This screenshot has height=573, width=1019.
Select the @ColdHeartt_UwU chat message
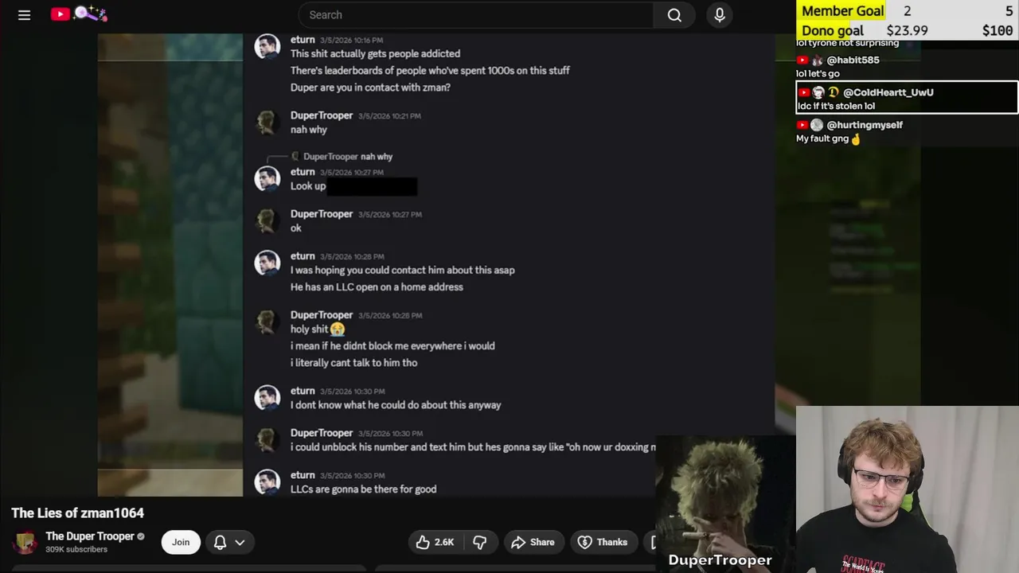point(907,99)
